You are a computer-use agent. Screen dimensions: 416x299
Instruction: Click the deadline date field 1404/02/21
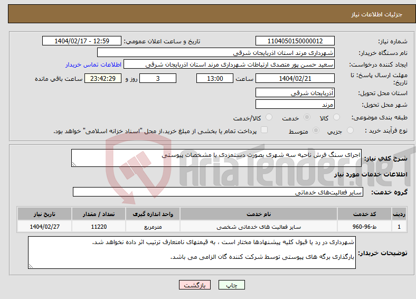pyautogui.click(x=295, y=78)
